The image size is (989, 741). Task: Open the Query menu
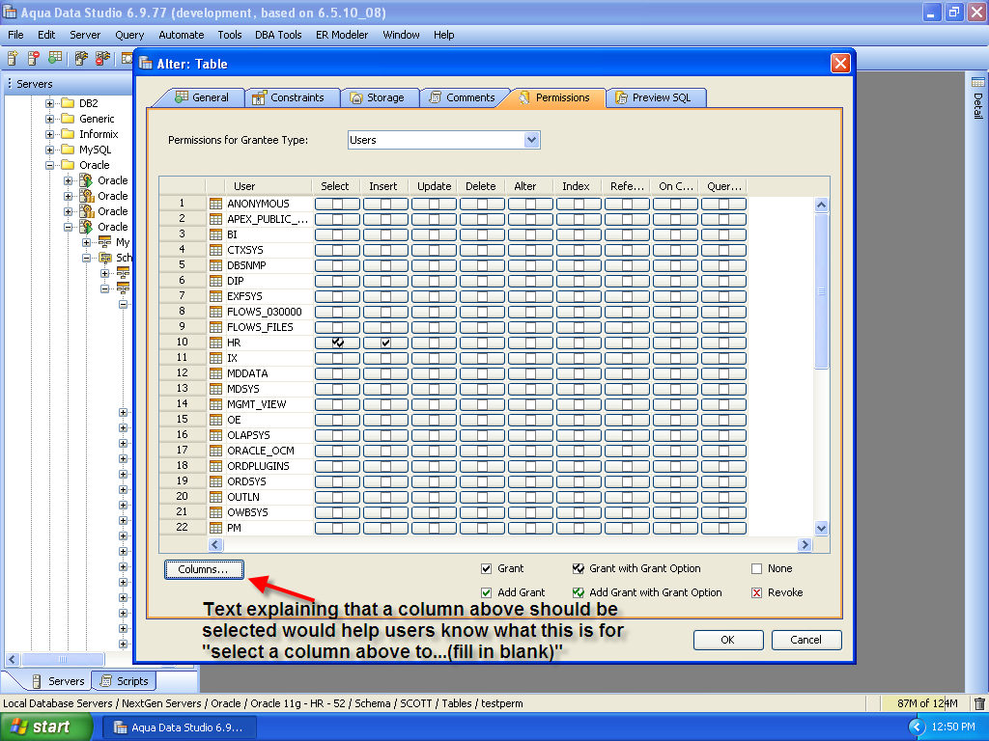(129, 35)
